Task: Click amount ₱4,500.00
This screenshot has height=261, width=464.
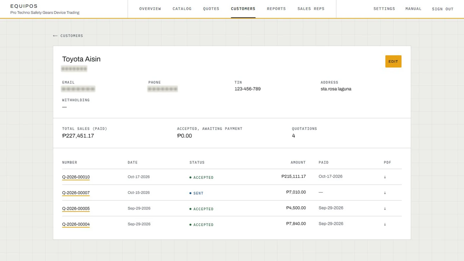Action: pyautogui.click(x=296, y=208)
